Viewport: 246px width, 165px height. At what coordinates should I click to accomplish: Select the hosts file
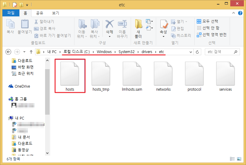click(70, 76)
